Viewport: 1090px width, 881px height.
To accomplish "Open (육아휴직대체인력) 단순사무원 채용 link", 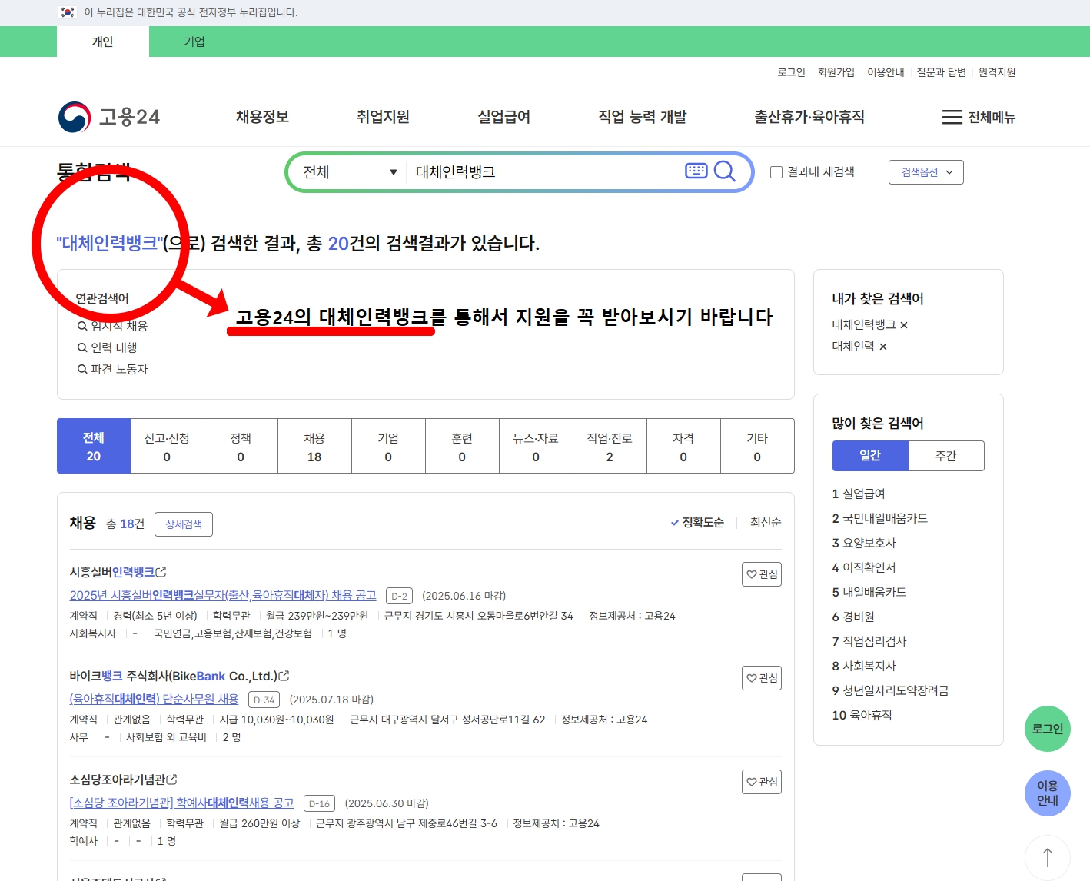I will 154,700.
